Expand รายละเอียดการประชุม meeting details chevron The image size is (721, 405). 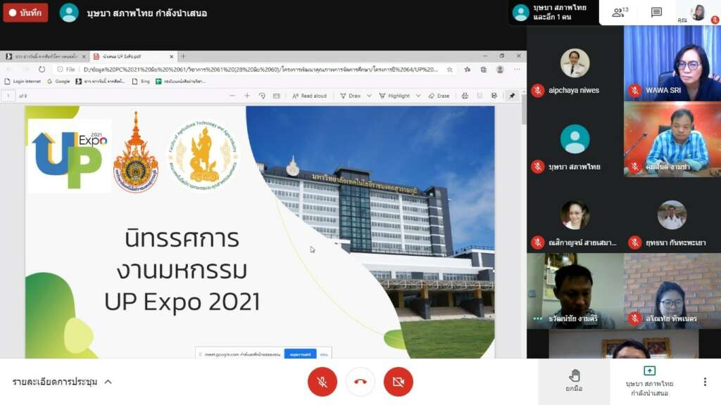(x=108, y=382)
